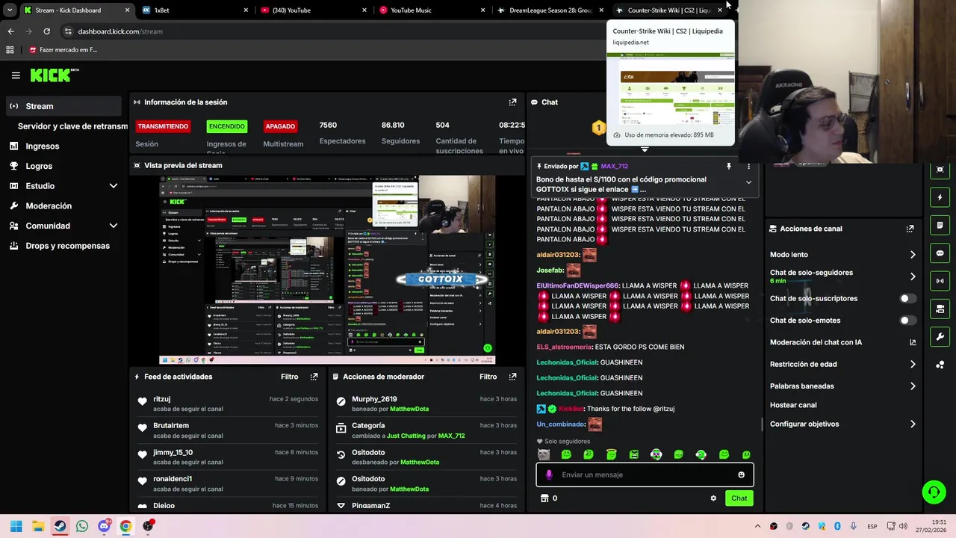Reload the page
Viewport: 956px width, 538px height.
click(x=46, y=31)
